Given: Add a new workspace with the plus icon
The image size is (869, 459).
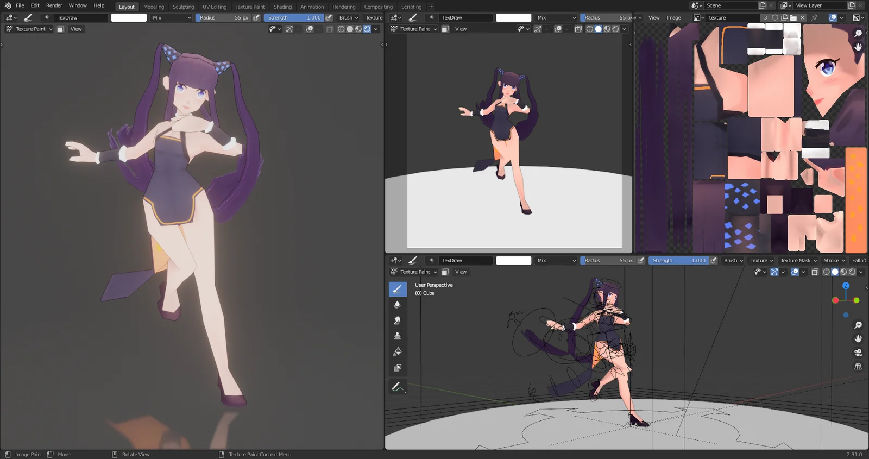Looking at the screenshot, I should [x=431, y=7].
